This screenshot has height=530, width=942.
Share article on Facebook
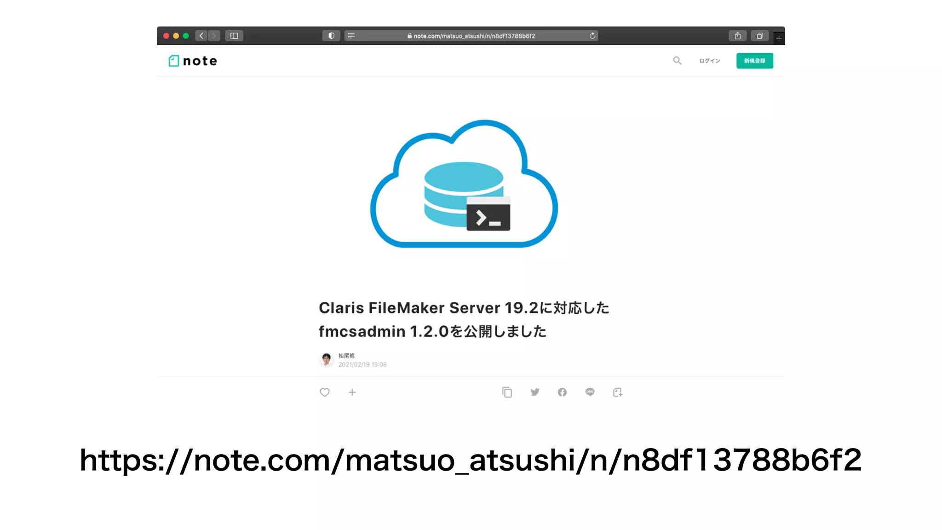pyautogui.click(x=562, y=392)
